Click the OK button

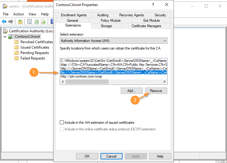click(87, 156)
